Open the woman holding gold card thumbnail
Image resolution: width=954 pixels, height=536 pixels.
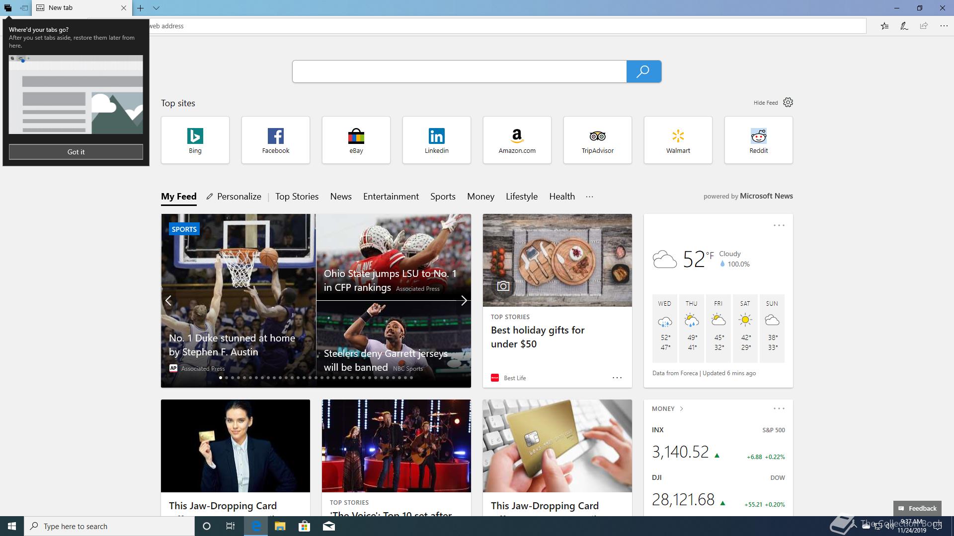coord(236,446)
